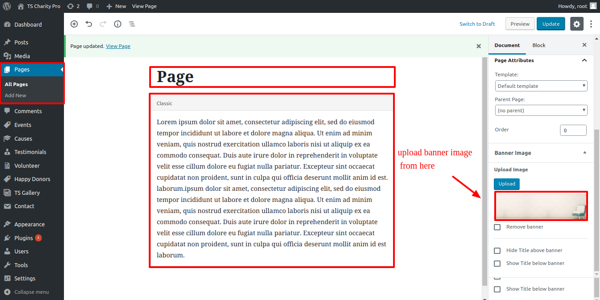Viewport: 600px width, 300px height.
Task: Click the Switch to Draft link
Action: (x=477, y=24)
